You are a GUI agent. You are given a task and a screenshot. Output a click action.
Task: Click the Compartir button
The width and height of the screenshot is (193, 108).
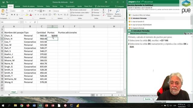click(119, 6)
